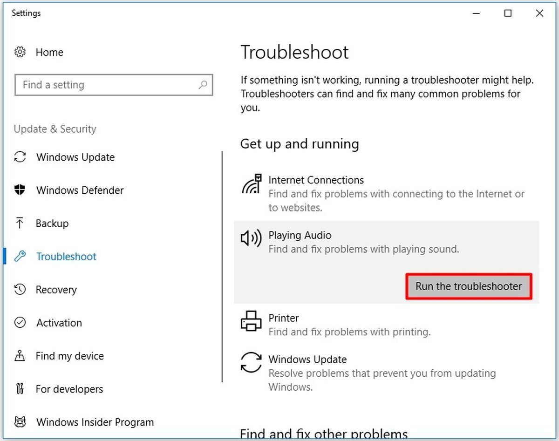Select the Troubleshoot sidebar entry
The image size is (559, 441).
point(66,256)
